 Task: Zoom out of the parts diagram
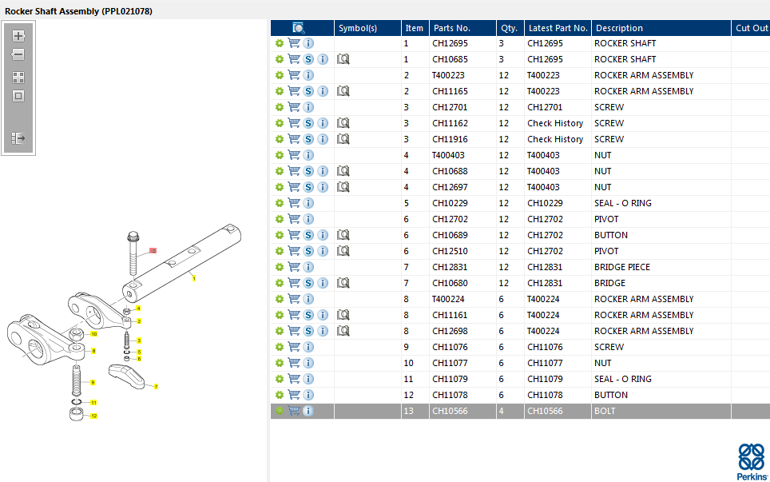pos(18,54)
